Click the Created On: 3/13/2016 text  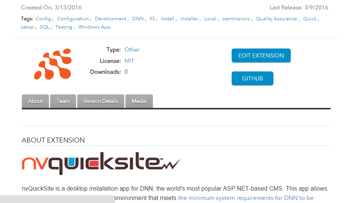tap(51, 8)
